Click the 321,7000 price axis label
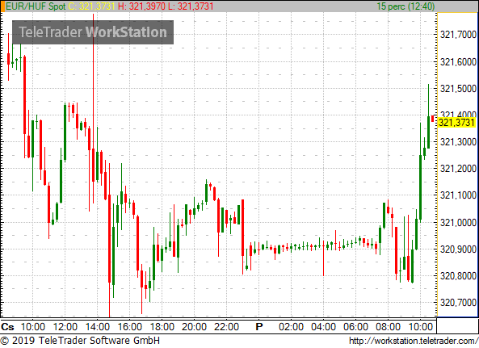The height and width of the screenshot is (348, 479). (458, 35)
